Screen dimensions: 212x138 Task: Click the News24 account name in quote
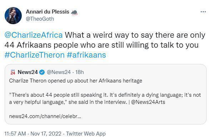point(28,72)
